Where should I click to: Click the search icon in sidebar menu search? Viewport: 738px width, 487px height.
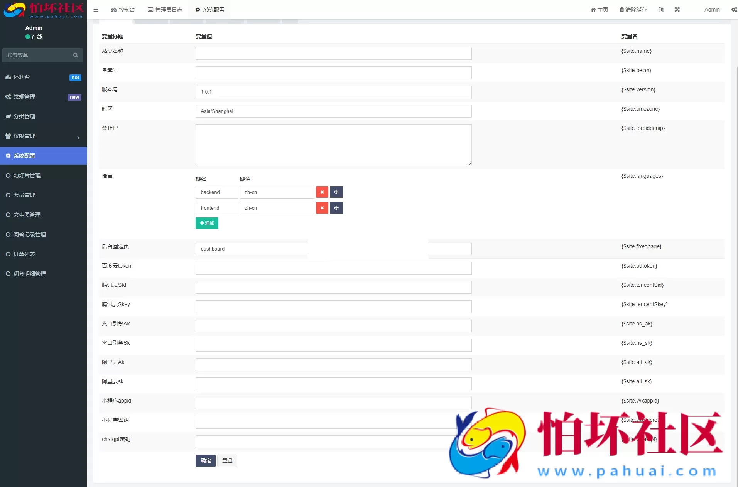[x=76, y=55]
